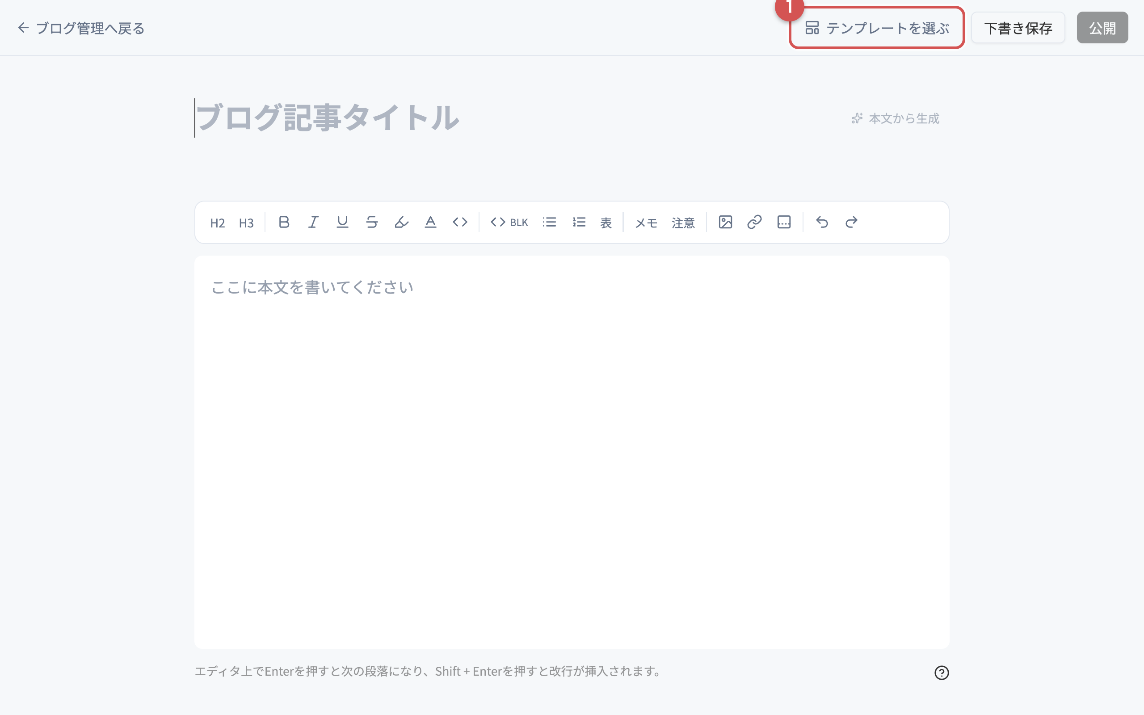Image resolution: width=1144 pixels, height=715 pixels.
Task: Insert a メモ memo block
Action: 646,222
